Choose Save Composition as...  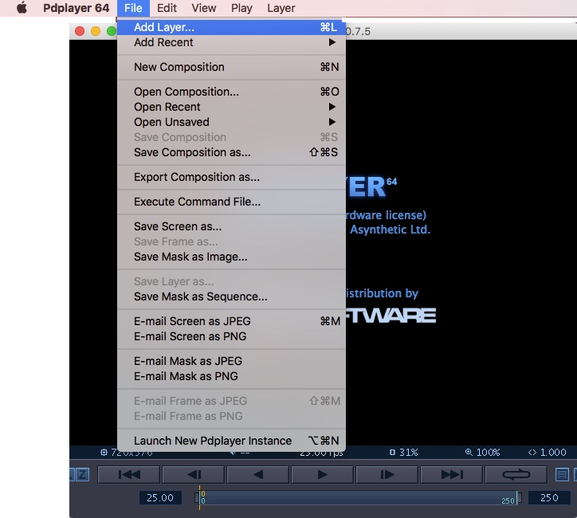231,152
